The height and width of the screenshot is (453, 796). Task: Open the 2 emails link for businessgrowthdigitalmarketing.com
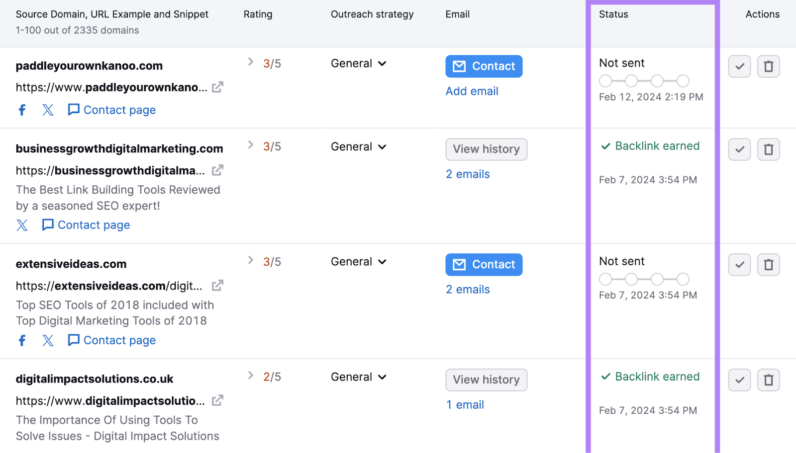point(467,174)
